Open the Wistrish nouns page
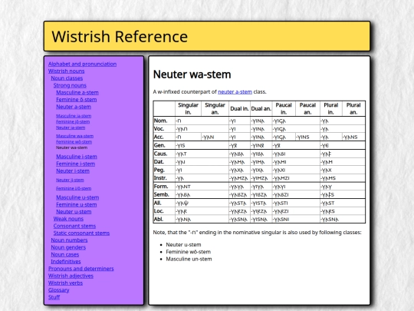The width and height of the screenshot is (414, 311). coord(66,71)
